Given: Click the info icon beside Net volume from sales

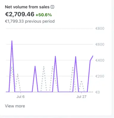Looking at the screenshot, I should tap(52, 7).
